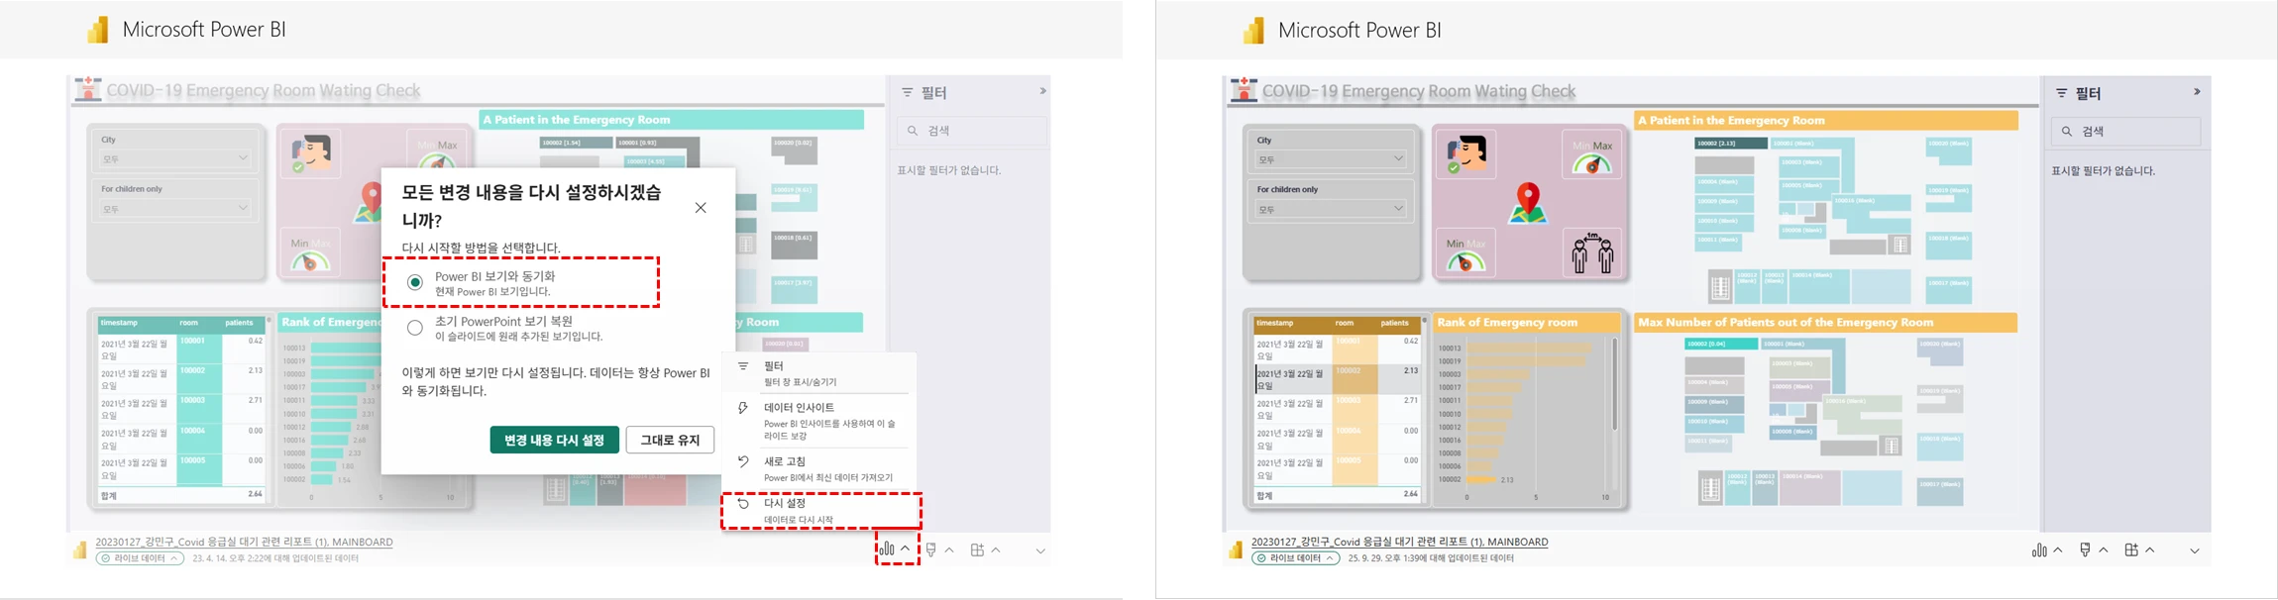The width and height of the screenshot is (2278, 600).
Task: Open style options brush icon in right screenshot
Action: click(x=2092, y=550)
